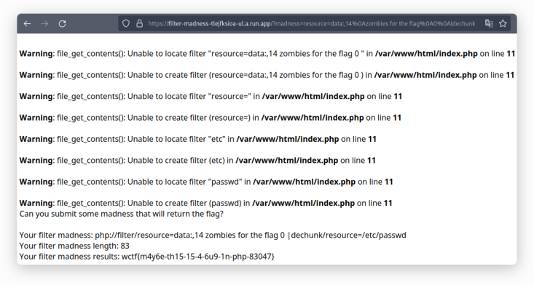Select the flag text wctf{m4y6e-th15-15-4-6u9-1n-php-83047}
The image size is (534, 285).
pyautogui.click(x=198, y=257)
